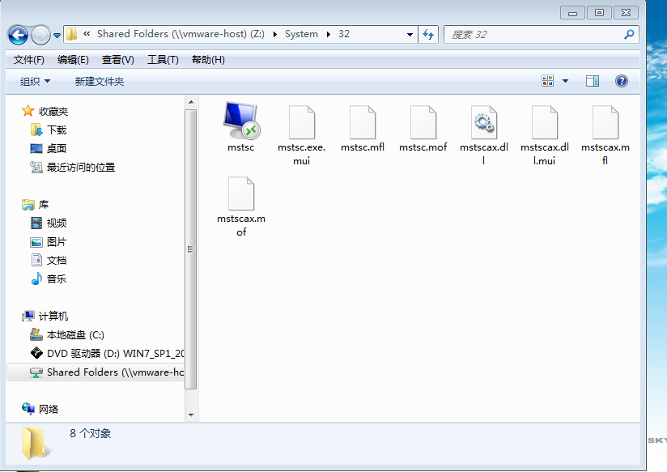Navigate to System via breadcrumb link
Image resolution: width=667 pixels, height=472 pixels.
point(300,35)
